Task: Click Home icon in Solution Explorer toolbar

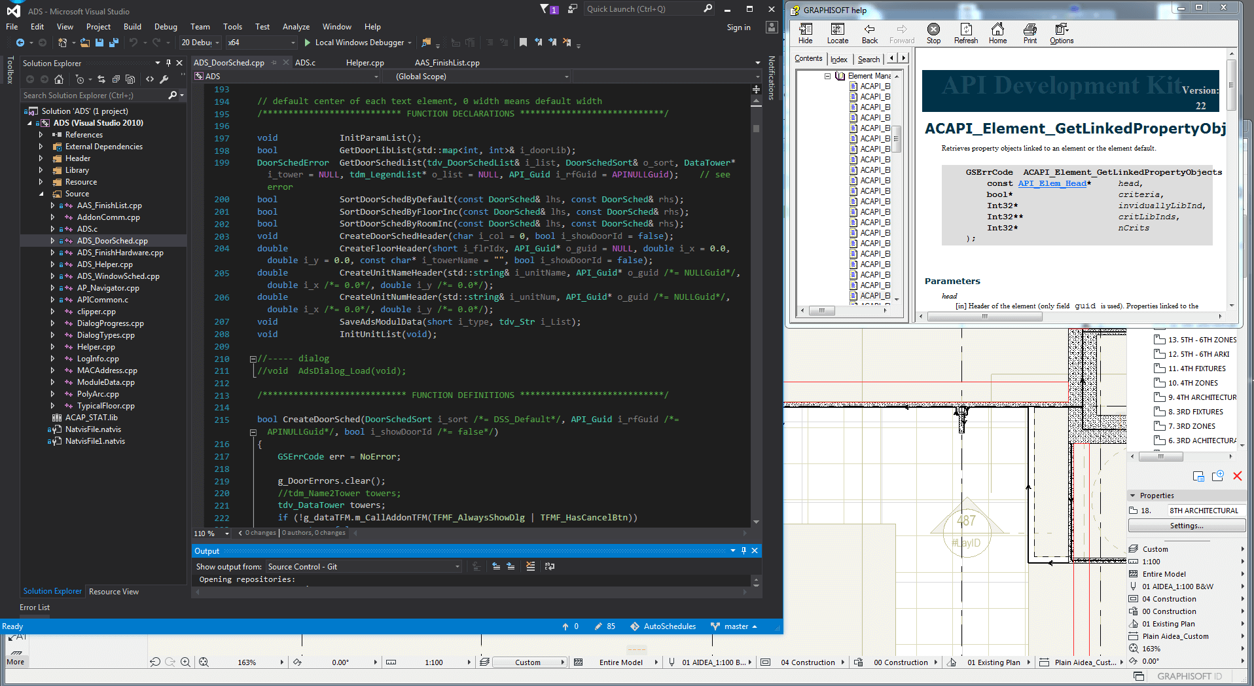Action: pyautogui.click(x=59, y=79)
